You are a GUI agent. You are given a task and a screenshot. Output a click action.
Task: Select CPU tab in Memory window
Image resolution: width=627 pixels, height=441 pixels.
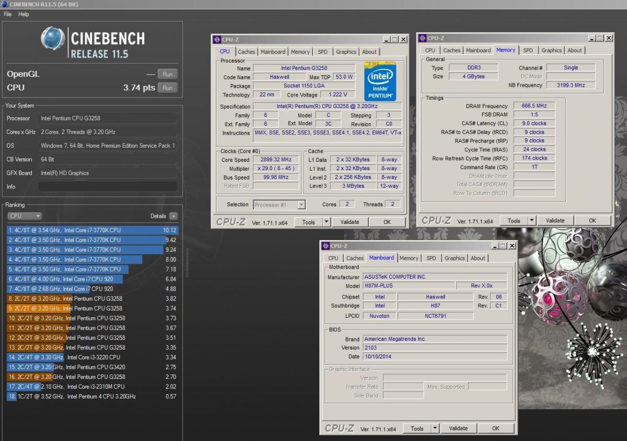click(x=430, y=50)
